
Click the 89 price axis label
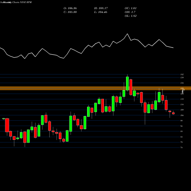point(182,131)
